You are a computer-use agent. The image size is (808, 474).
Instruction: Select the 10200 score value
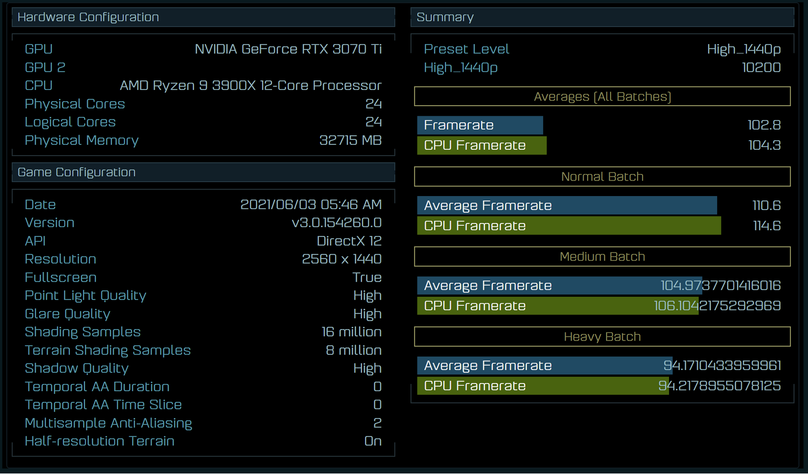tap(761, 67)
